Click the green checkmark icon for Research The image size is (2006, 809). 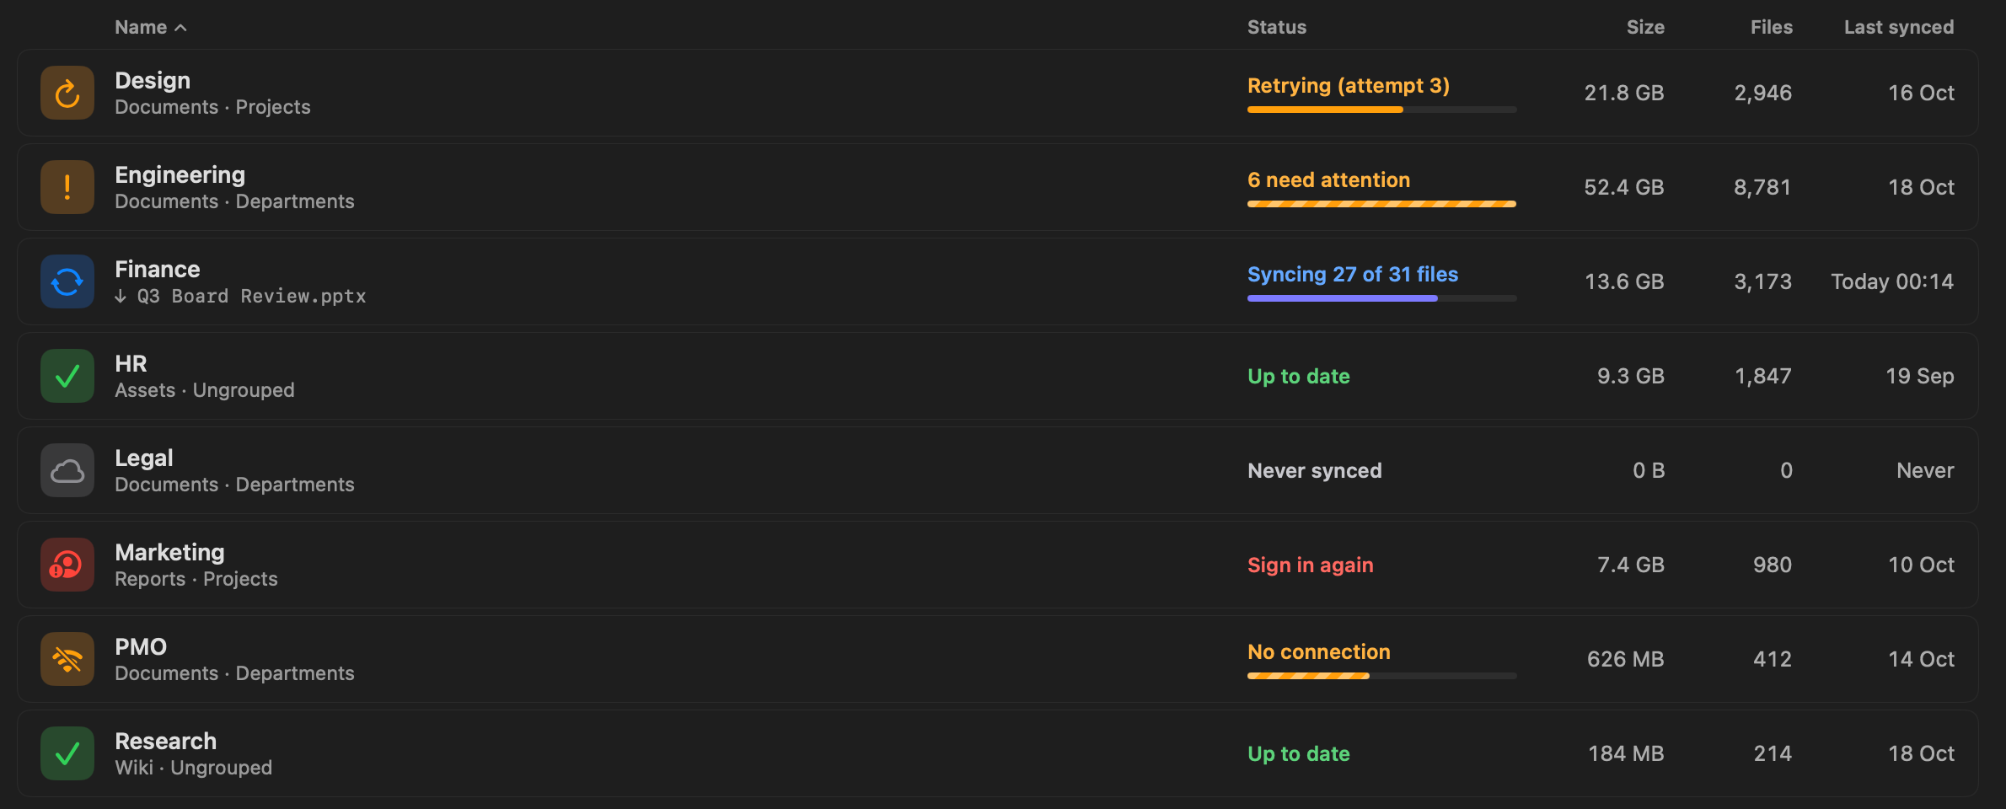coord(67,753)
